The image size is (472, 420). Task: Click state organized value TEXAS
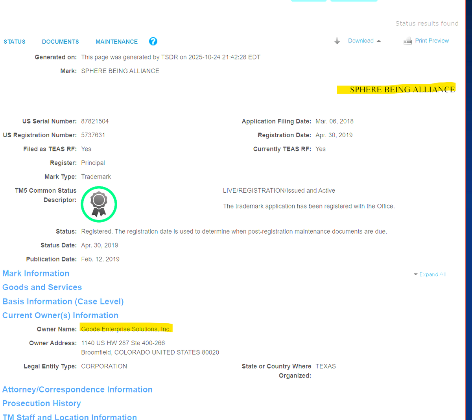coord(326,367)
